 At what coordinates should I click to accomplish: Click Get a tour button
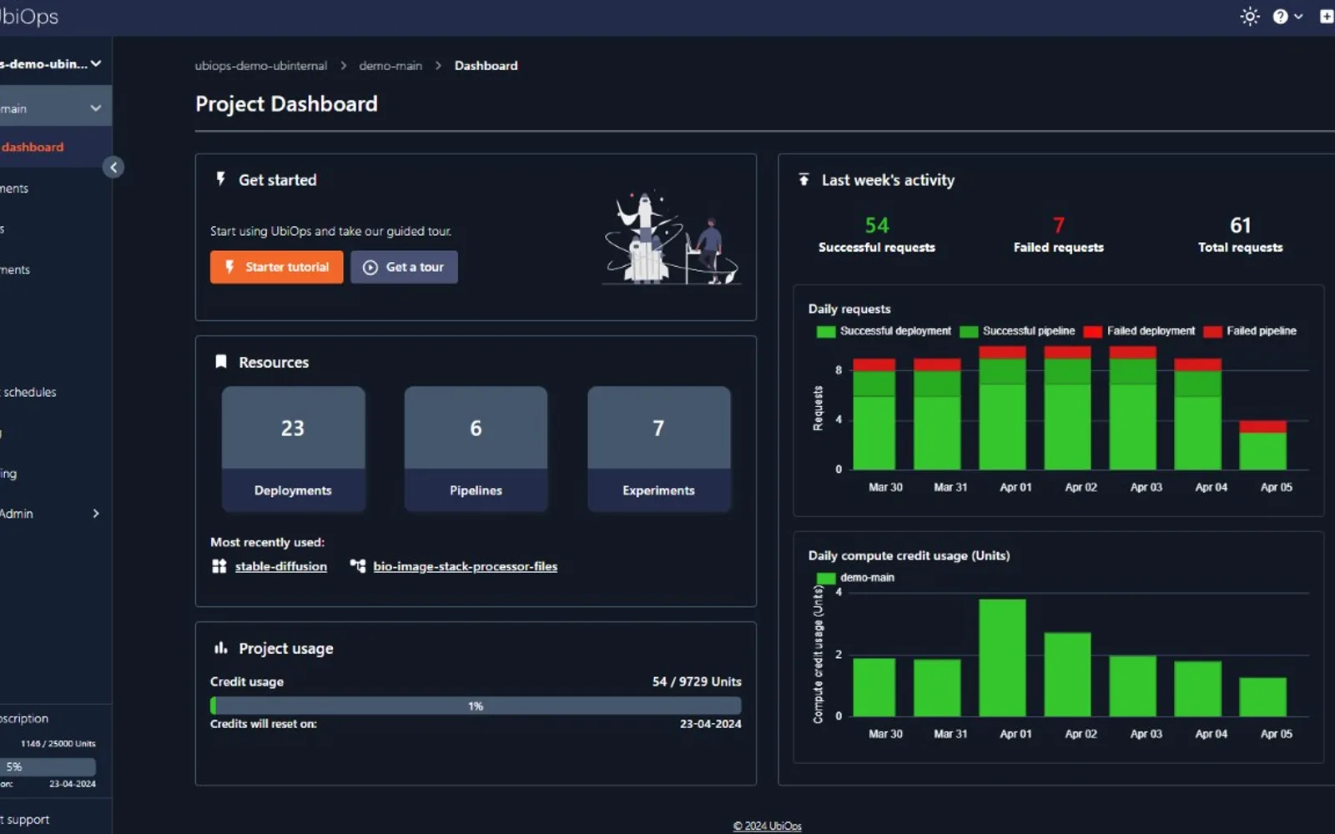pos(404,267)
